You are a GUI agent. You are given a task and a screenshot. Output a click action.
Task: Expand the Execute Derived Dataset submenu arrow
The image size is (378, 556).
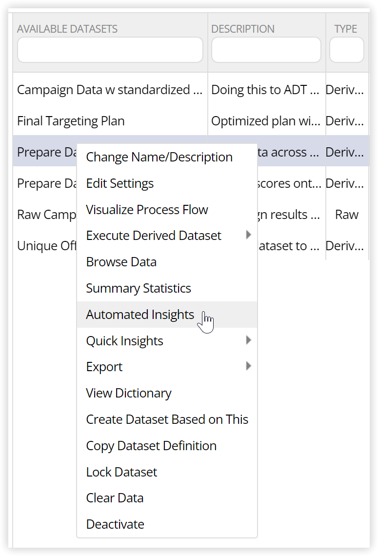[249, 235]
